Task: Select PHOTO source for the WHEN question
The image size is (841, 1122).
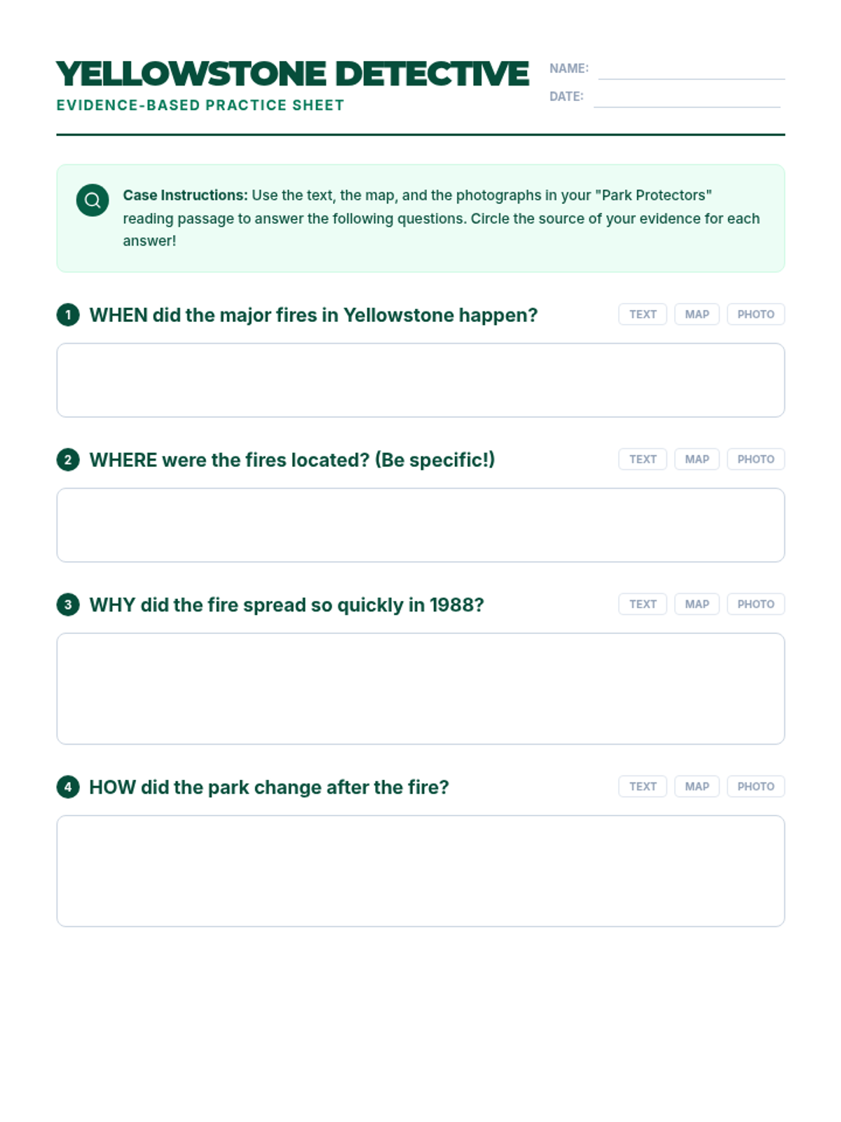Action: point(755,314)
